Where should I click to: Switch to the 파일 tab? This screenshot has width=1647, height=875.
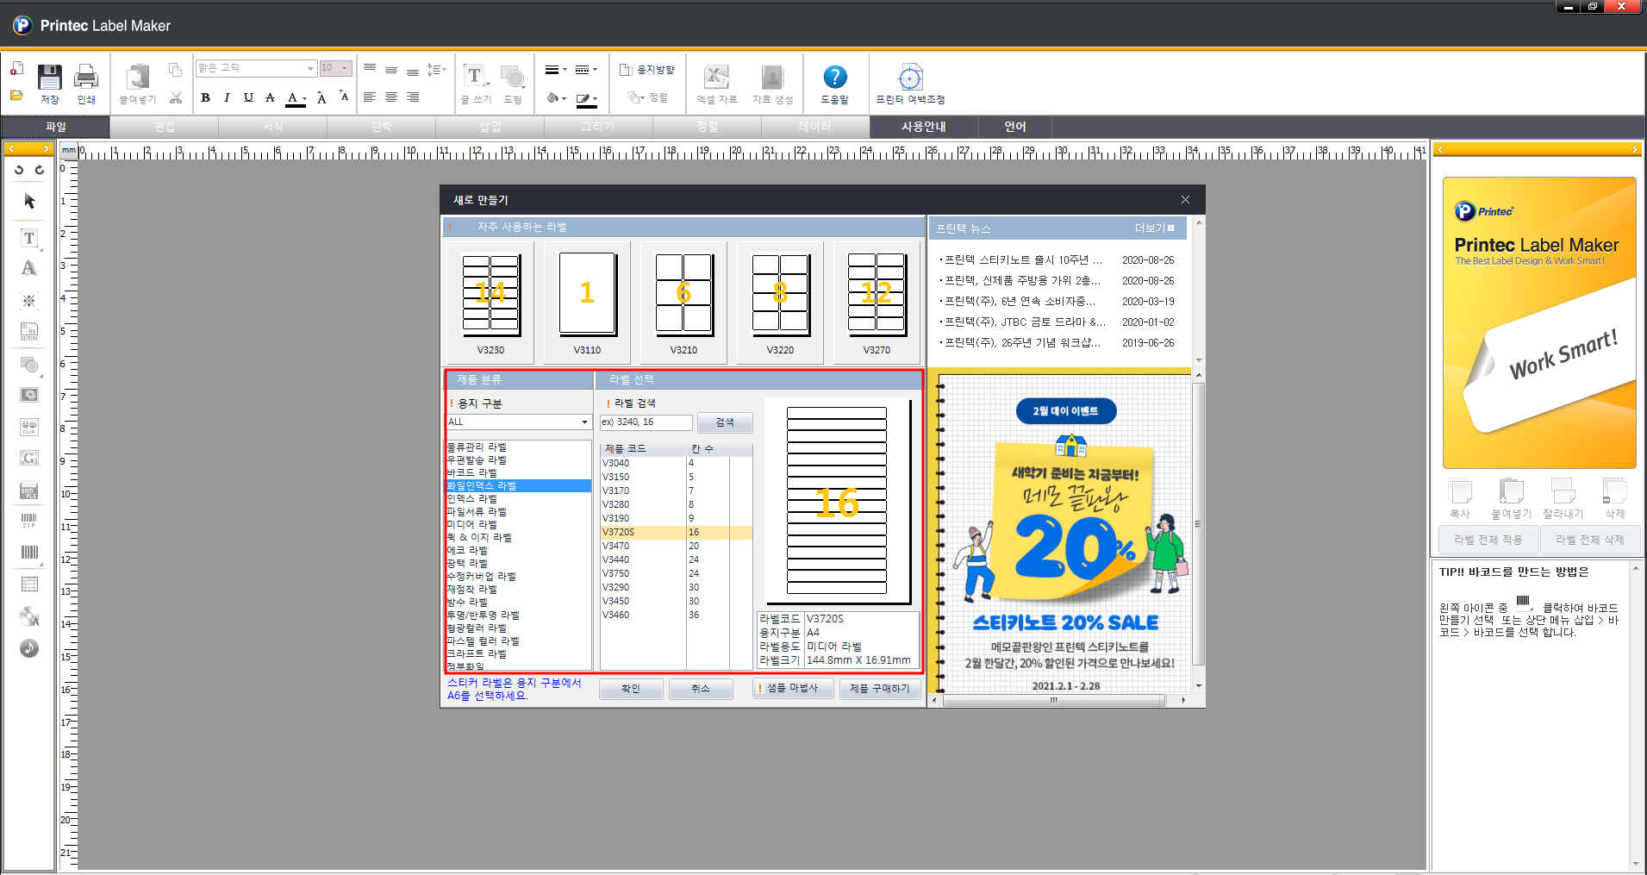(x=55, y=127)
